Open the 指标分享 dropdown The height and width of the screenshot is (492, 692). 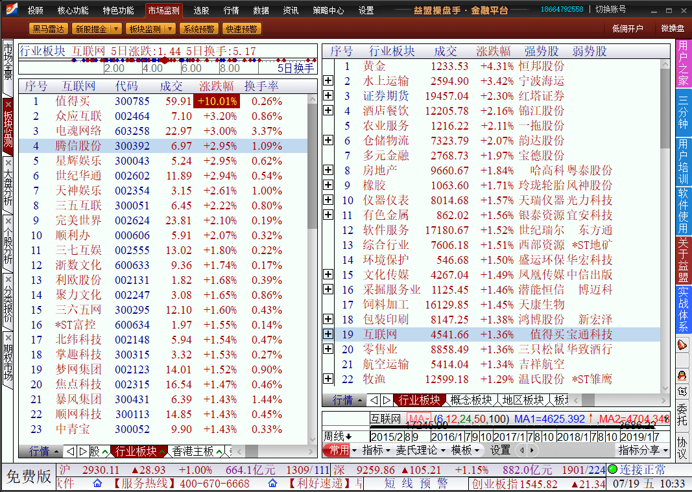click(x=643, y=450)
